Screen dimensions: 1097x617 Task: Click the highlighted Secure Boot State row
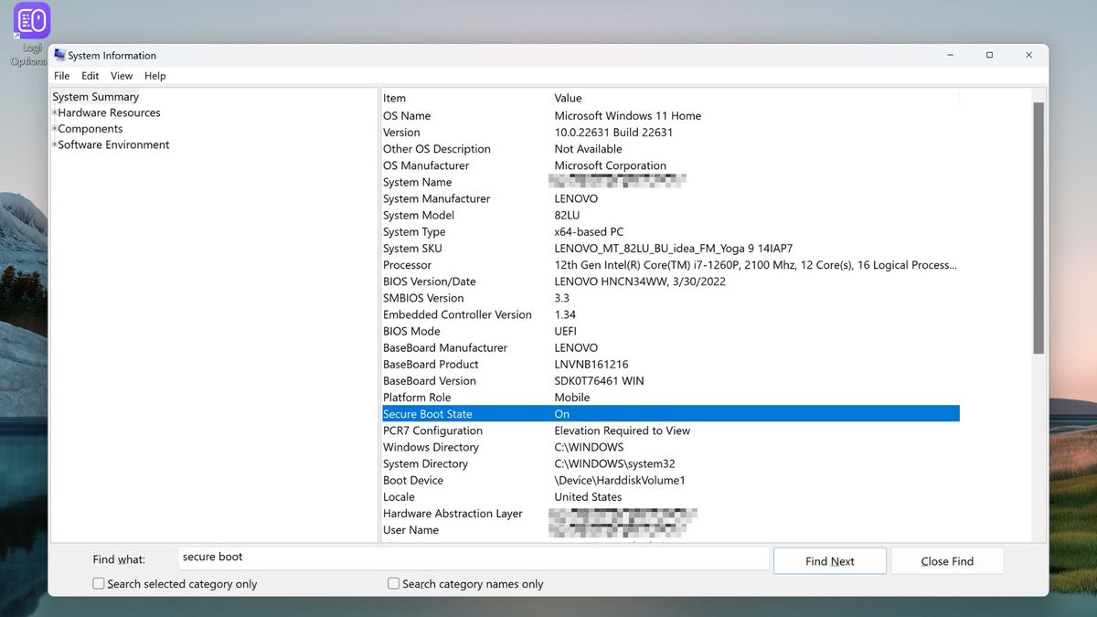pyautogui.click(x=670, y=414)
